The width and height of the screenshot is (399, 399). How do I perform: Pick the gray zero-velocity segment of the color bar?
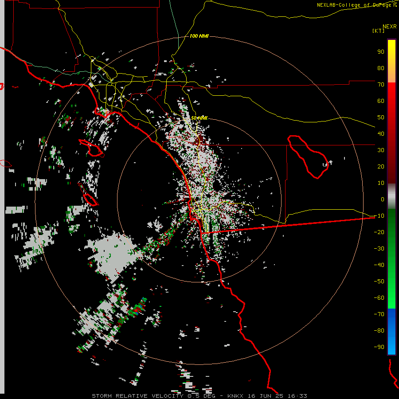(x=391, y=196)
